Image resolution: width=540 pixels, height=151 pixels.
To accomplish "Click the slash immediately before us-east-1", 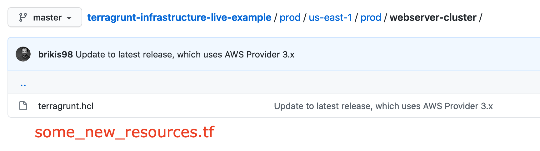I will pos(304,17).
